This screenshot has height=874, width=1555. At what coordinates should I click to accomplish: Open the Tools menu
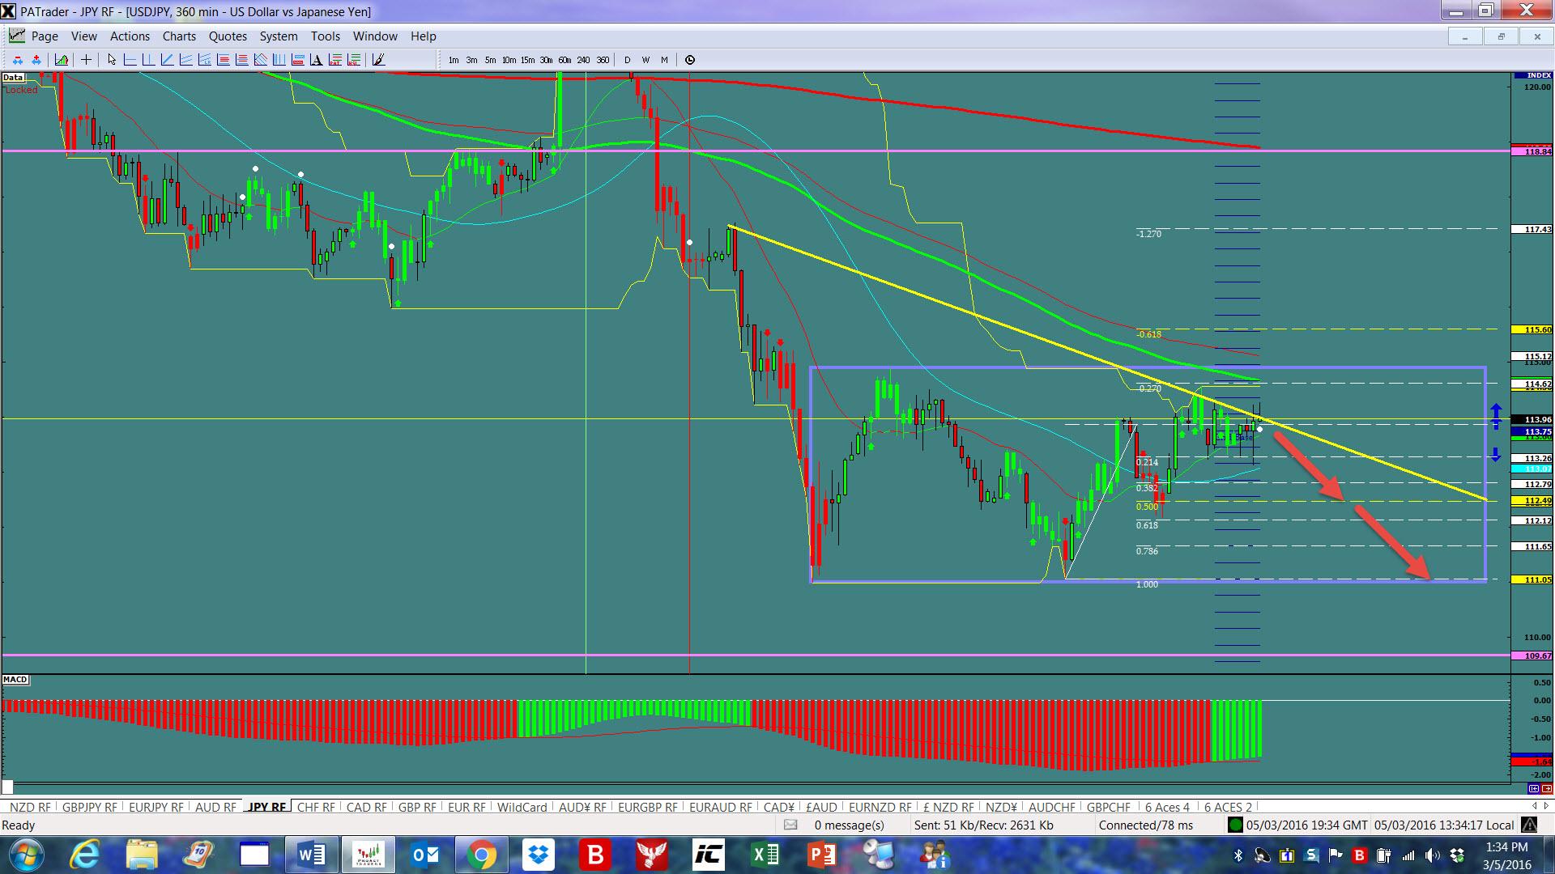coord(326,36)
